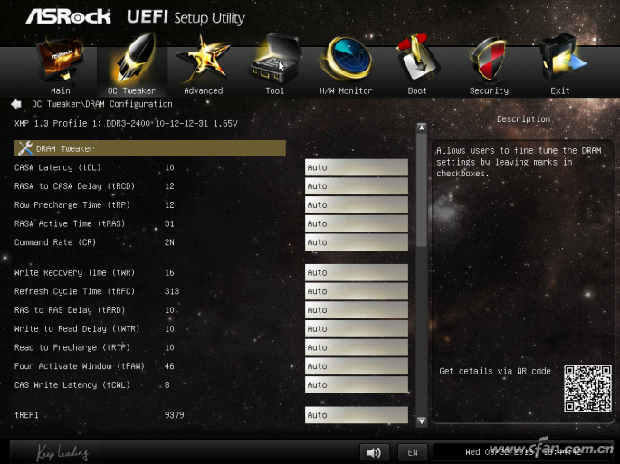Viewport: 620px width, 464px height.
Task: Open Command Rate (CR) Auto field
Action: coord(357,242)
